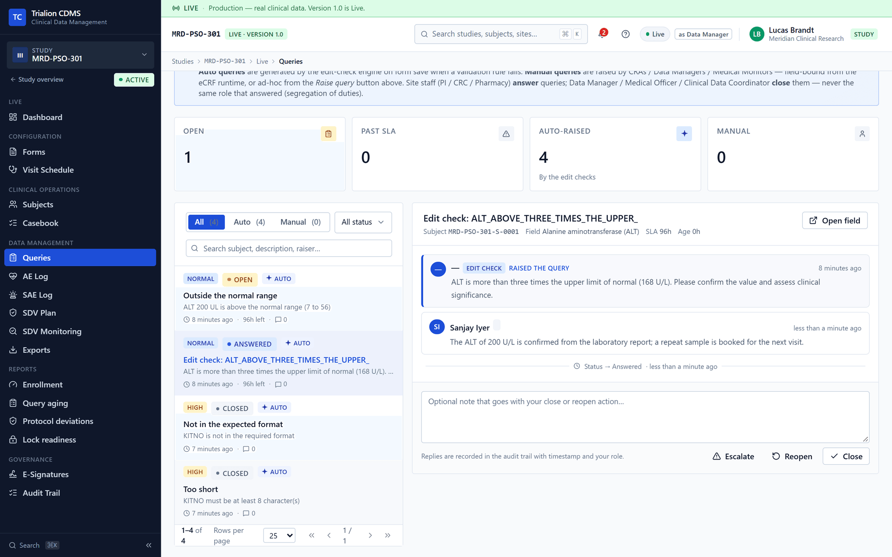Click the optional note text area
Screen dimensions: 892x557
[x=645, y=417]
